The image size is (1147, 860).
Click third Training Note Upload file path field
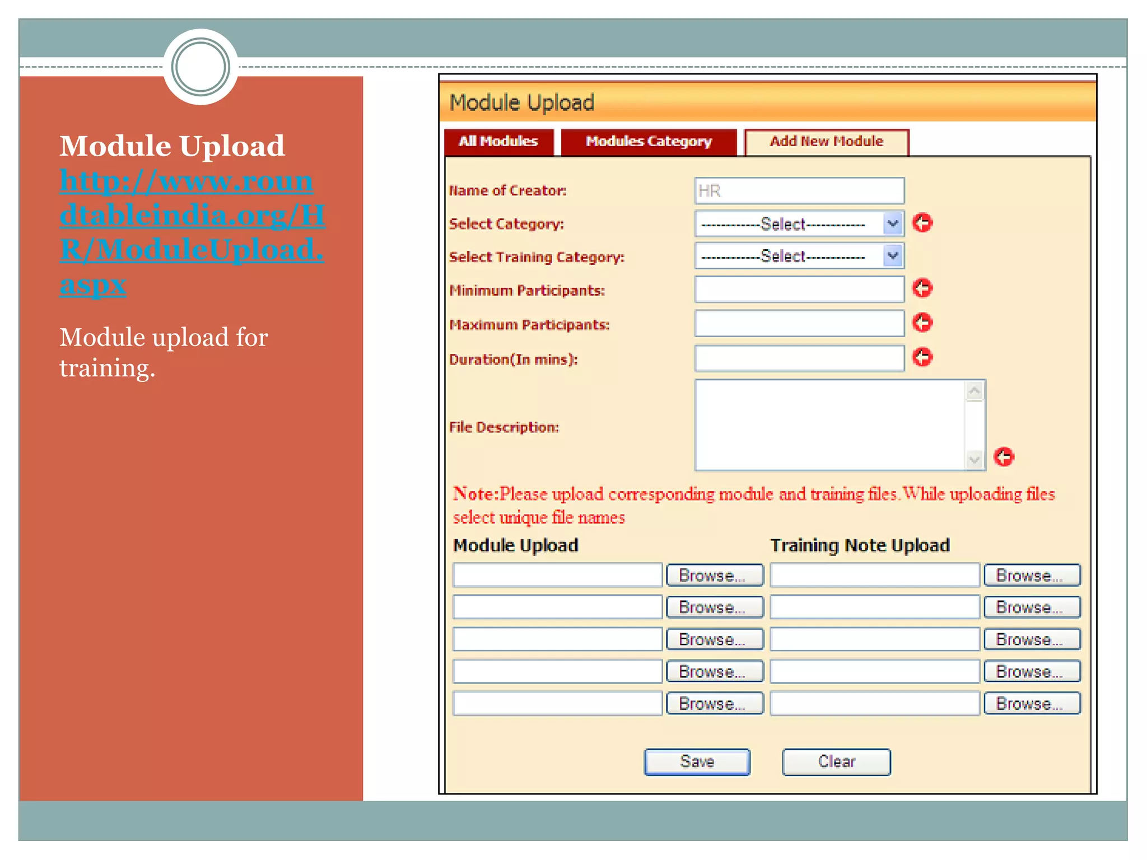click(875, 639)
